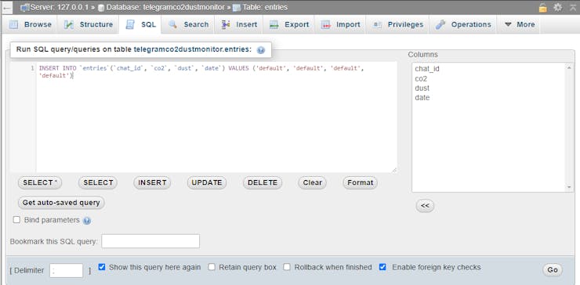Select chat_id in Columns list

click(427, 69)
